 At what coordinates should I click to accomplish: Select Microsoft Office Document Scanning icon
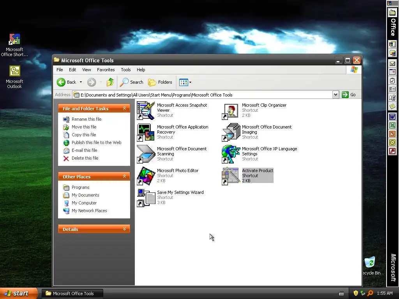coord(146,154)
